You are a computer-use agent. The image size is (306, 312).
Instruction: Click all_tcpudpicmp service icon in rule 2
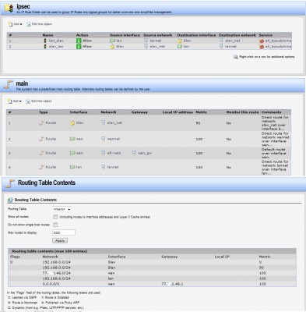click(262, 47)
